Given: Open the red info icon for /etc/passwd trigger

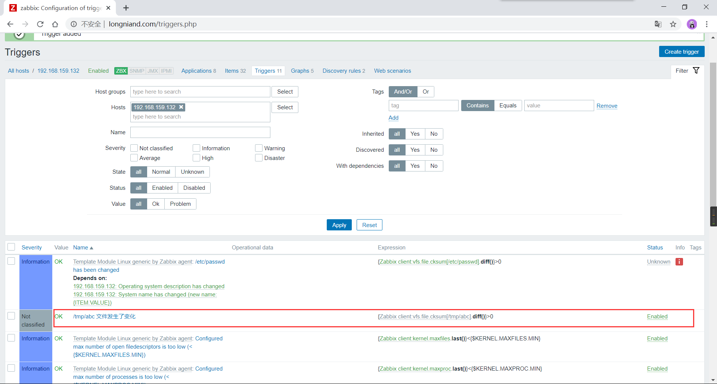Looking at the screenshot, I should 679,262.
